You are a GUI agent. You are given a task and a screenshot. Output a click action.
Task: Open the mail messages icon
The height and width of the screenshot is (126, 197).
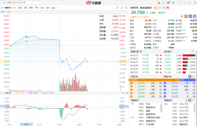pos(168,3)
